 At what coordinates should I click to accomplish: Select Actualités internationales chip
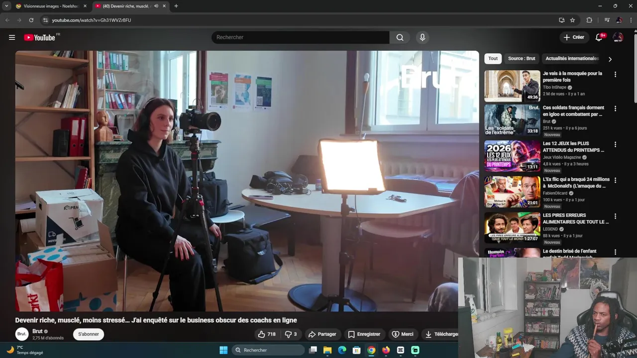tap(572, 58)
